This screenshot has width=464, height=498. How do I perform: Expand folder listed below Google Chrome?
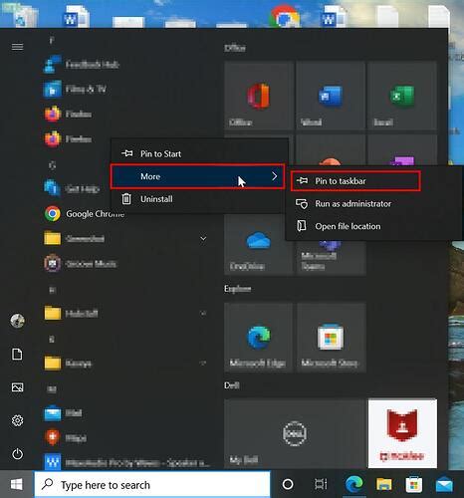(203, 238)
